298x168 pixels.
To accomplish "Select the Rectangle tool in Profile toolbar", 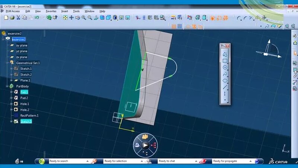I will tap(225, 61).
